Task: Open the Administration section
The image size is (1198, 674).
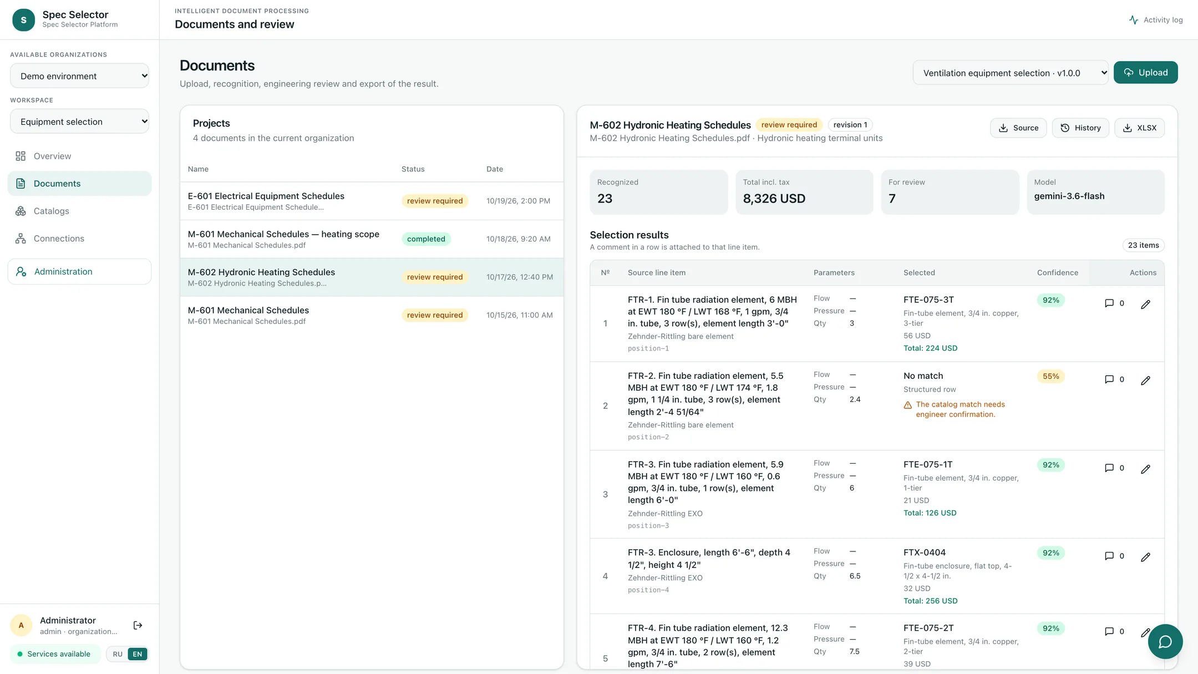Action: pyautogui.click(x=79, y=271)
